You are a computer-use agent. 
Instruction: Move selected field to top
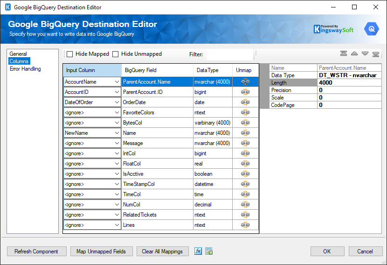344,53
